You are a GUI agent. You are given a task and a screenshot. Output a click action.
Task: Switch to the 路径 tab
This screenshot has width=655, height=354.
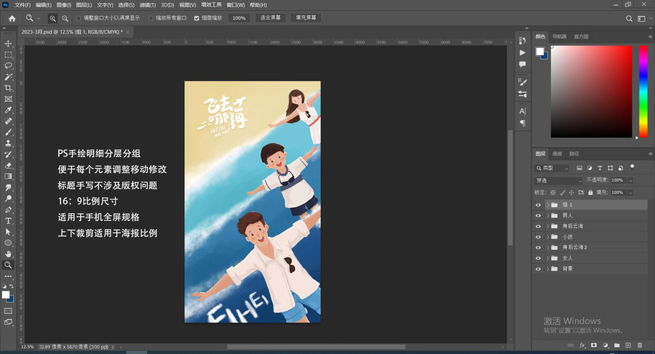coord(574,153)
